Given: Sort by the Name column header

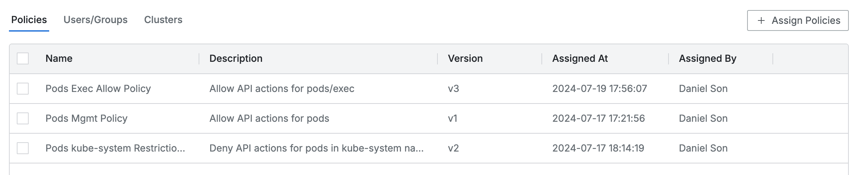Looking at the screenshot, I should [59, 58].
